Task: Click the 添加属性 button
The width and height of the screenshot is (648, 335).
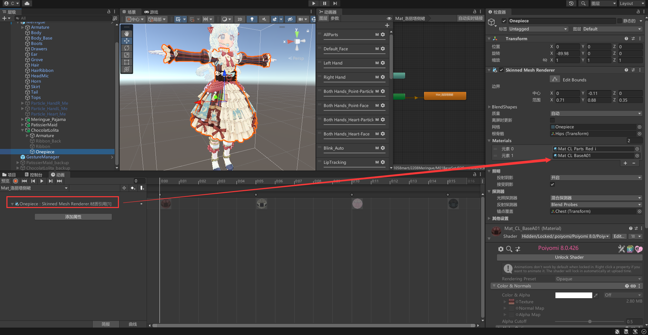Action: tap(73, 217)
